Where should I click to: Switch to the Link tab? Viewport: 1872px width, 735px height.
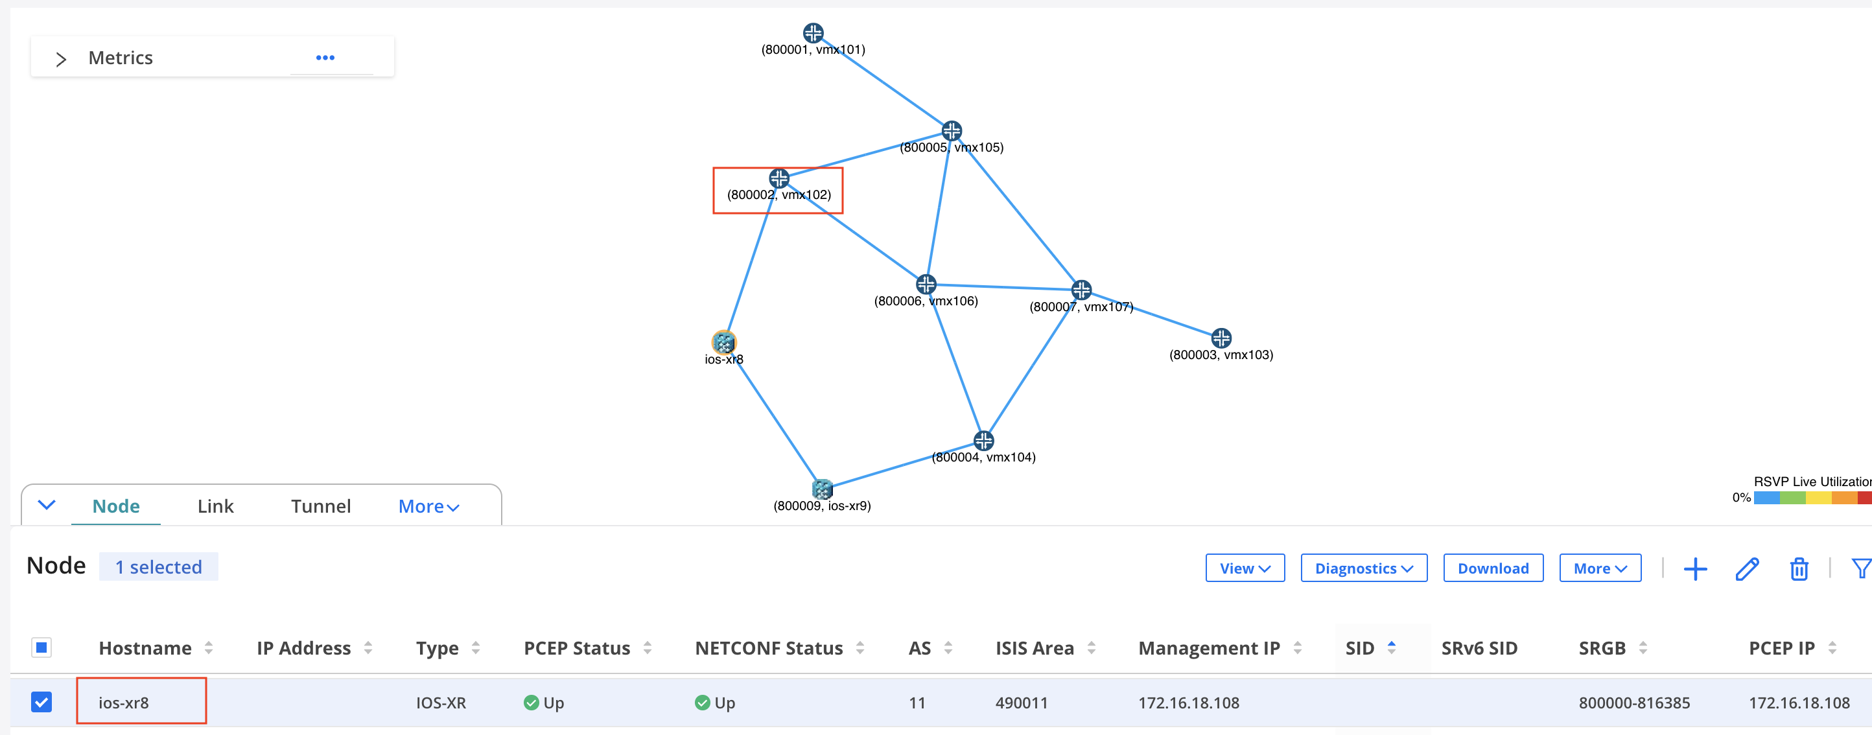point(215,506)
